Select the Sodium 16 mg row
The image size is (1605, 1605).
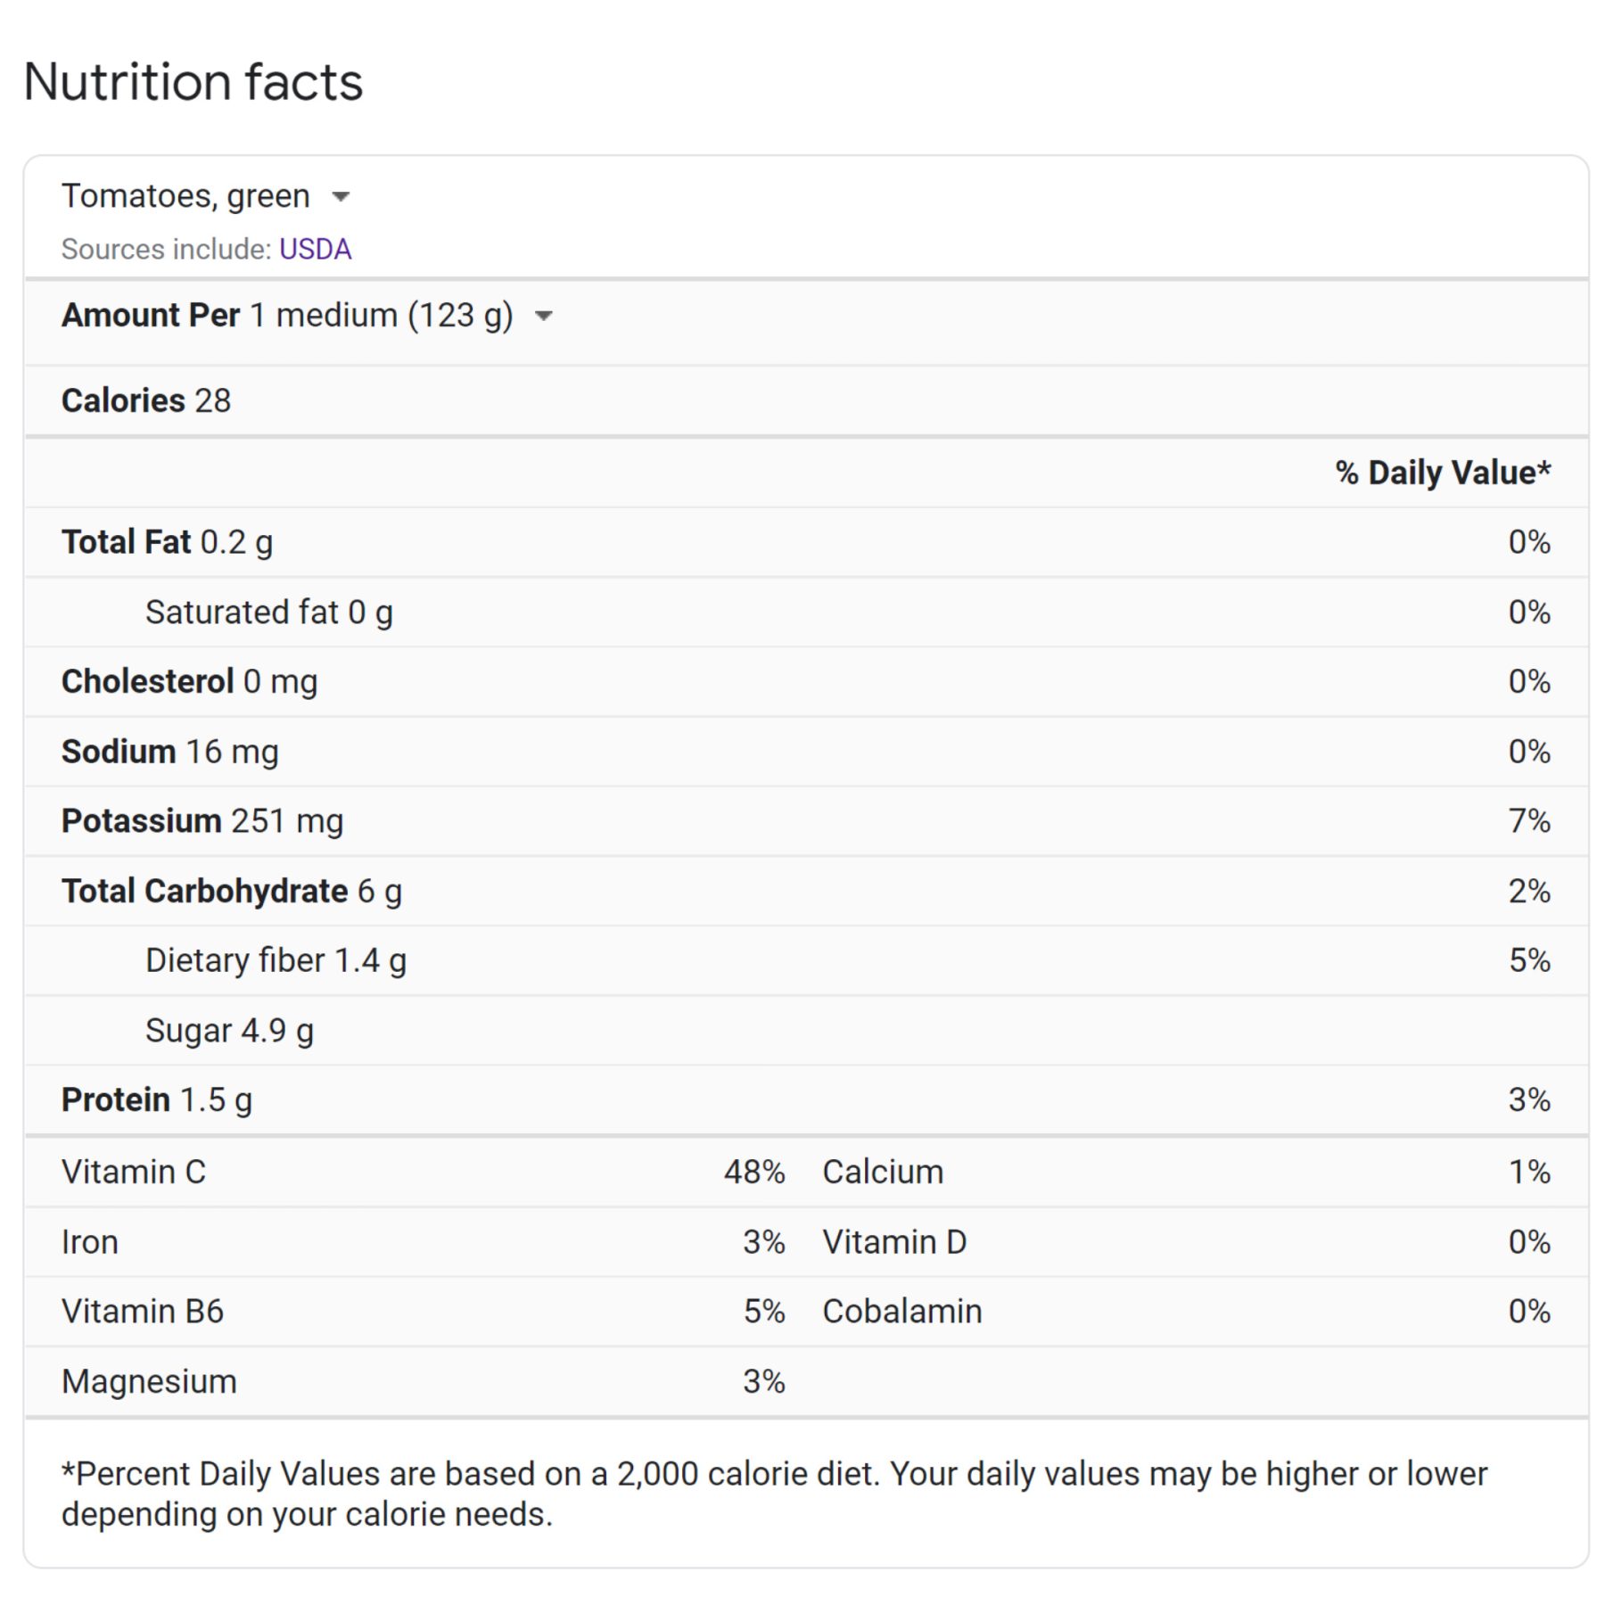click(x=169, y=752)
